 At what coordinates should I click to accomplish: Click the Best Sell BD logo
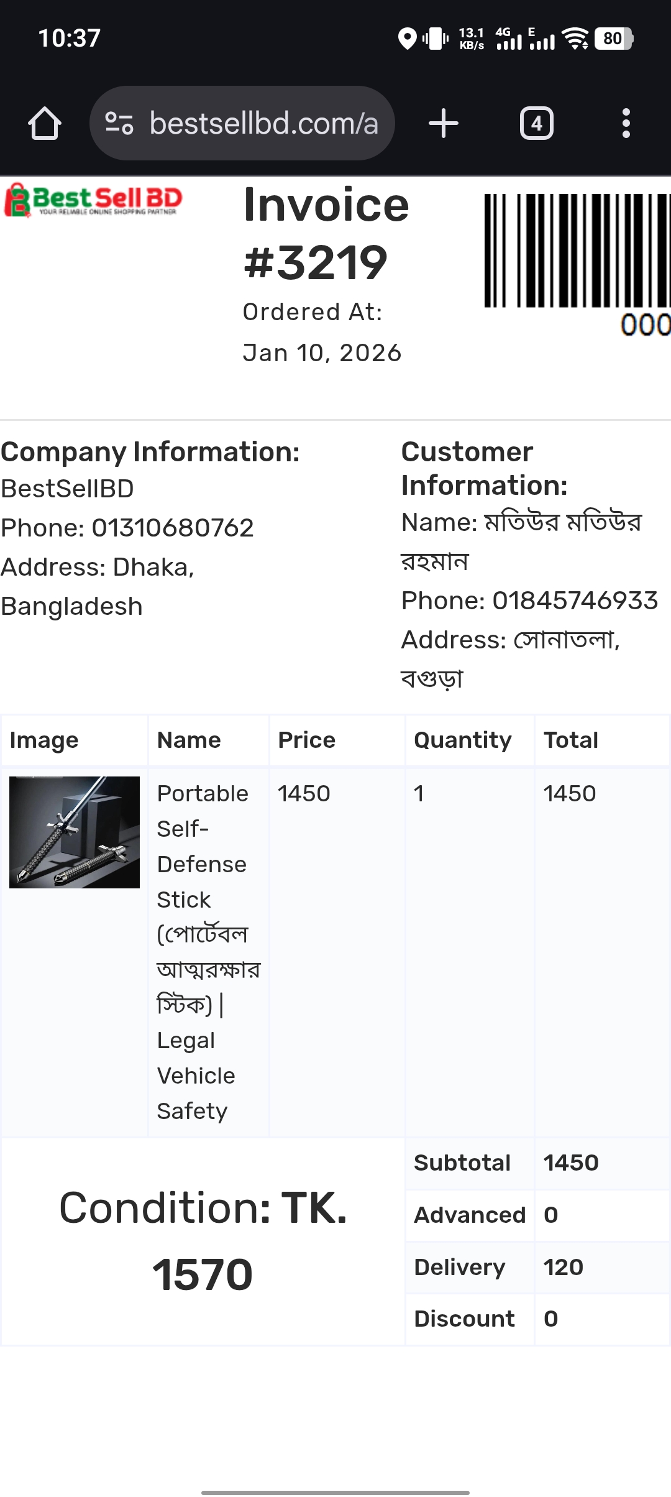pos(93,200)
